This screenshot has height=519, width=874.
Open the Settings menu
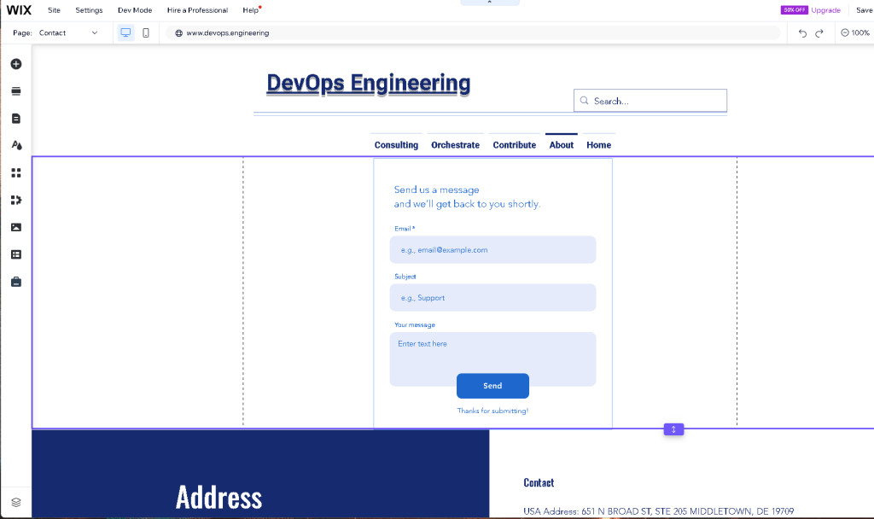coord(89,10)
